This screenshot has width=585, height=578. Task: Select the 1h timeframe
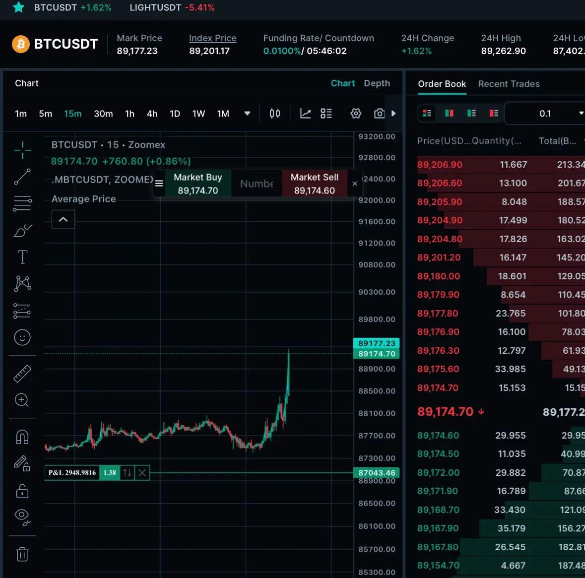130,114
